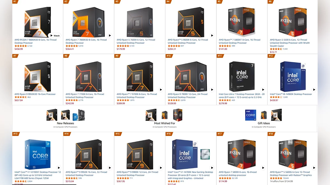
Task: Play video icon on Ryzen 7 7800X3D image
Action: pyautogui.click(x=110, y=35)
